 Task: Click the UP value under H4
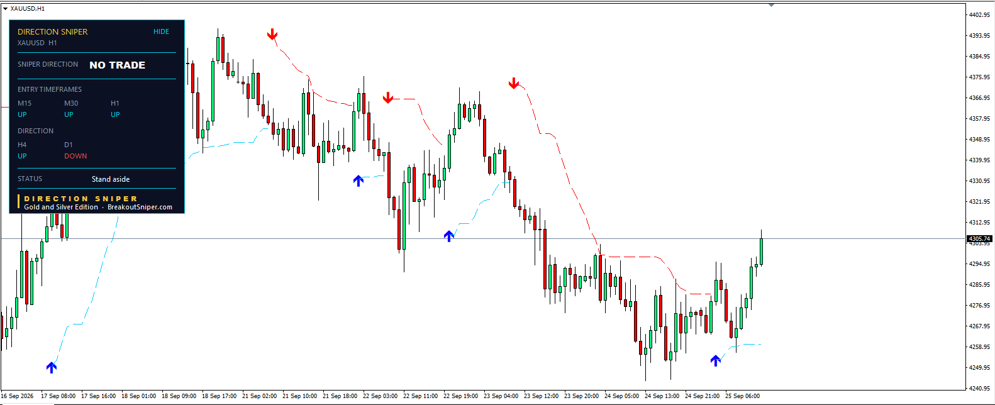[x=22, y=156]
